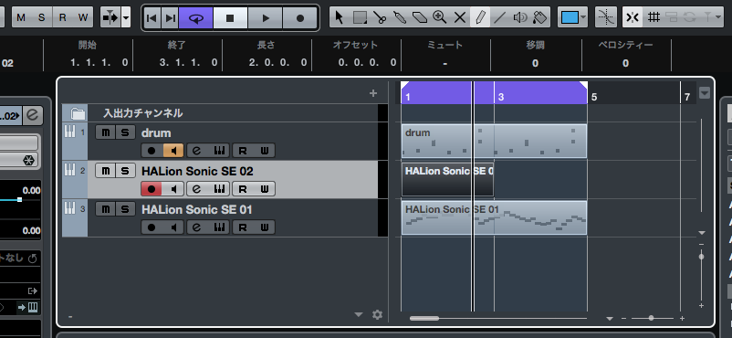Mute the drum track

coord(106,132)
